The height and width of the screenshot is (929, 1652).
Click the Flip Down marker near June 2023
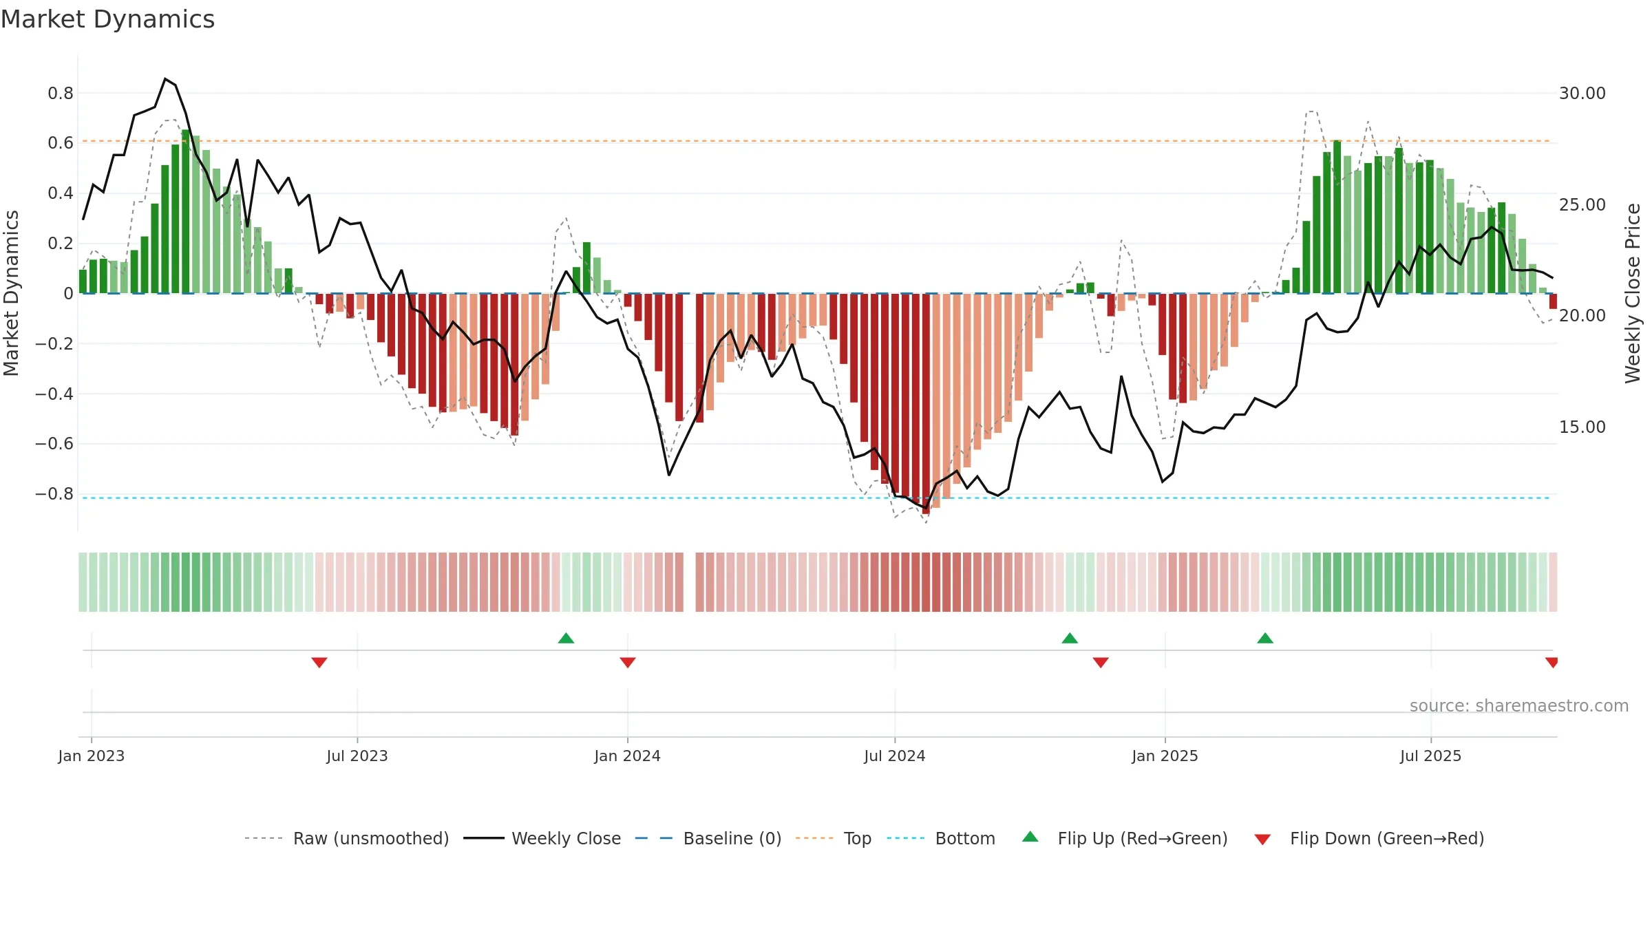point(319,662)
